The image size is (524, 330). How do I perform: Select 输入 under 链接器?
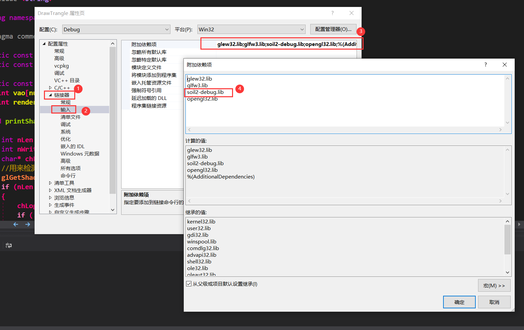pyautogui.click(x=66, y=110)
